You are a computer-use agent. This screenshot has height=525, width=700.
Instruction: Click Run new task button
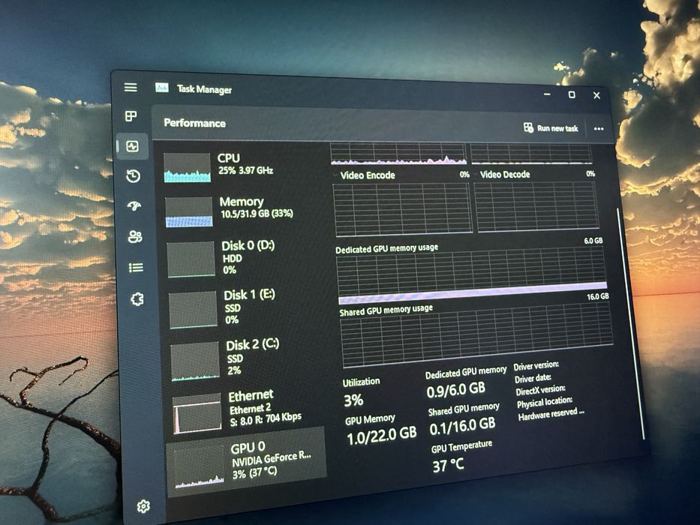click(x=551, y=128)
